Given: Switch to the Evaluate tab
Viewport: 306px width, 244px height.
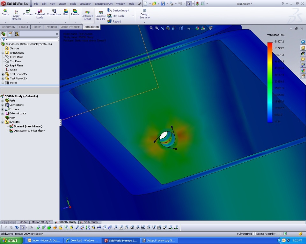Looking at the screenshot, I should (x=51, y=27).
